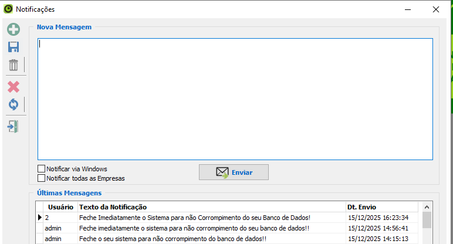The width and height of the screenshot is (453, 244).
Task: Click the Usuário column header
Action: pyautogui.click(x=60, y=207)
